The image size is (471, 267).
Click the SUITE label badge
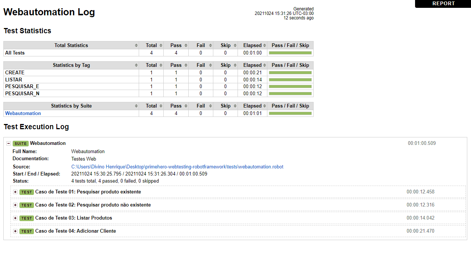tap(21, 143)
